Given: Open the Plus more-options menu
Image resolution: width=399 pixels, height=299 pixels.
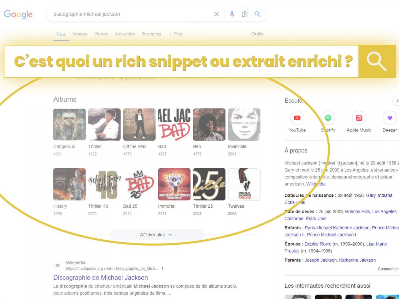Looking at the screenshot, I should pos(176,34).
